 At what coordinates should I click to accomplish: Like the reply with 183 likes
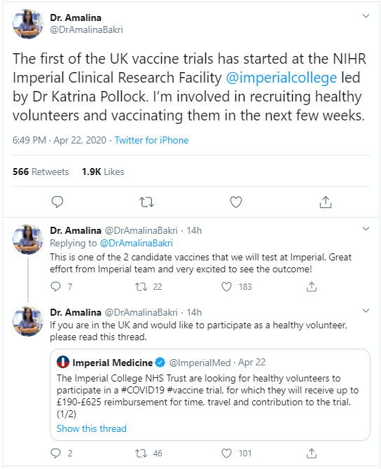click(x=226, y=286)
